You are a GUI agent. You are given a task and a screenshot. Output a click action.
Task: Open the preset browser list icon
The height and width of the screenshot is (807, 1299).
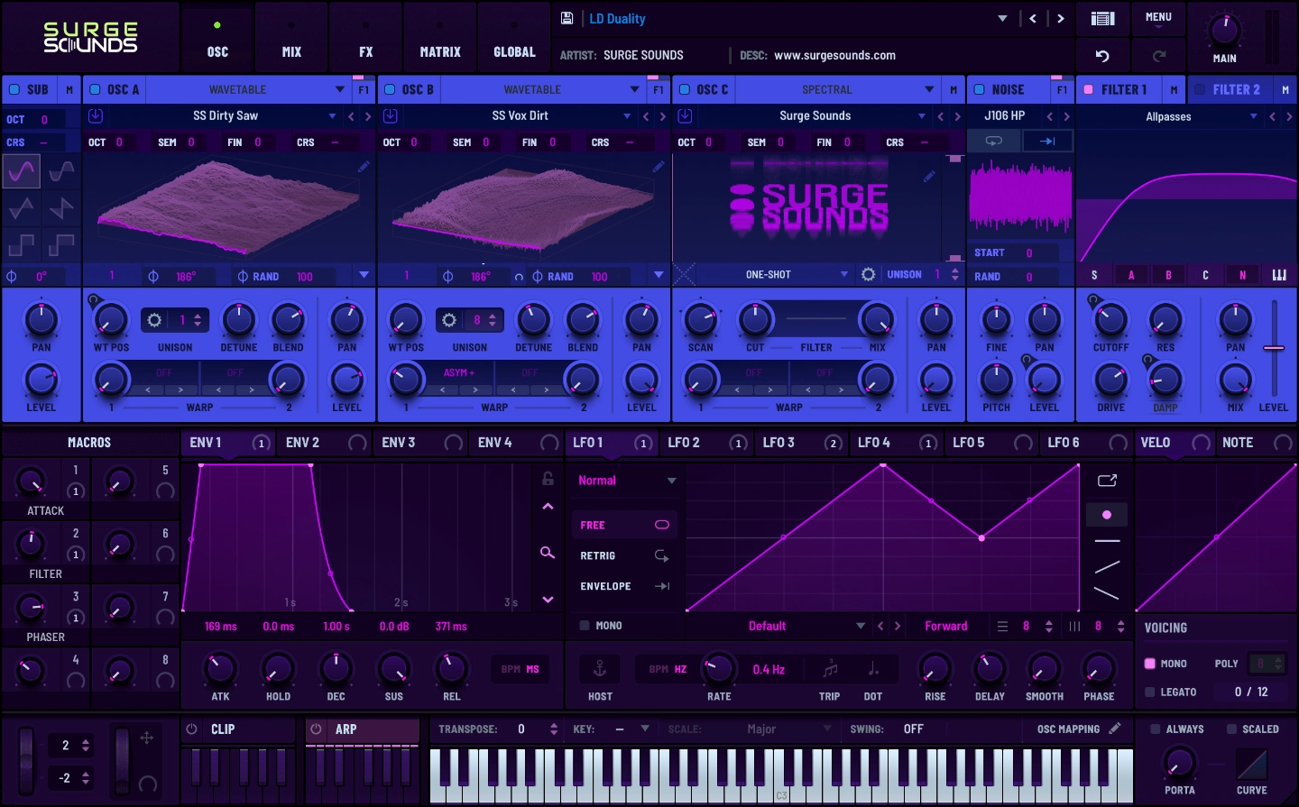(1102, 18)
